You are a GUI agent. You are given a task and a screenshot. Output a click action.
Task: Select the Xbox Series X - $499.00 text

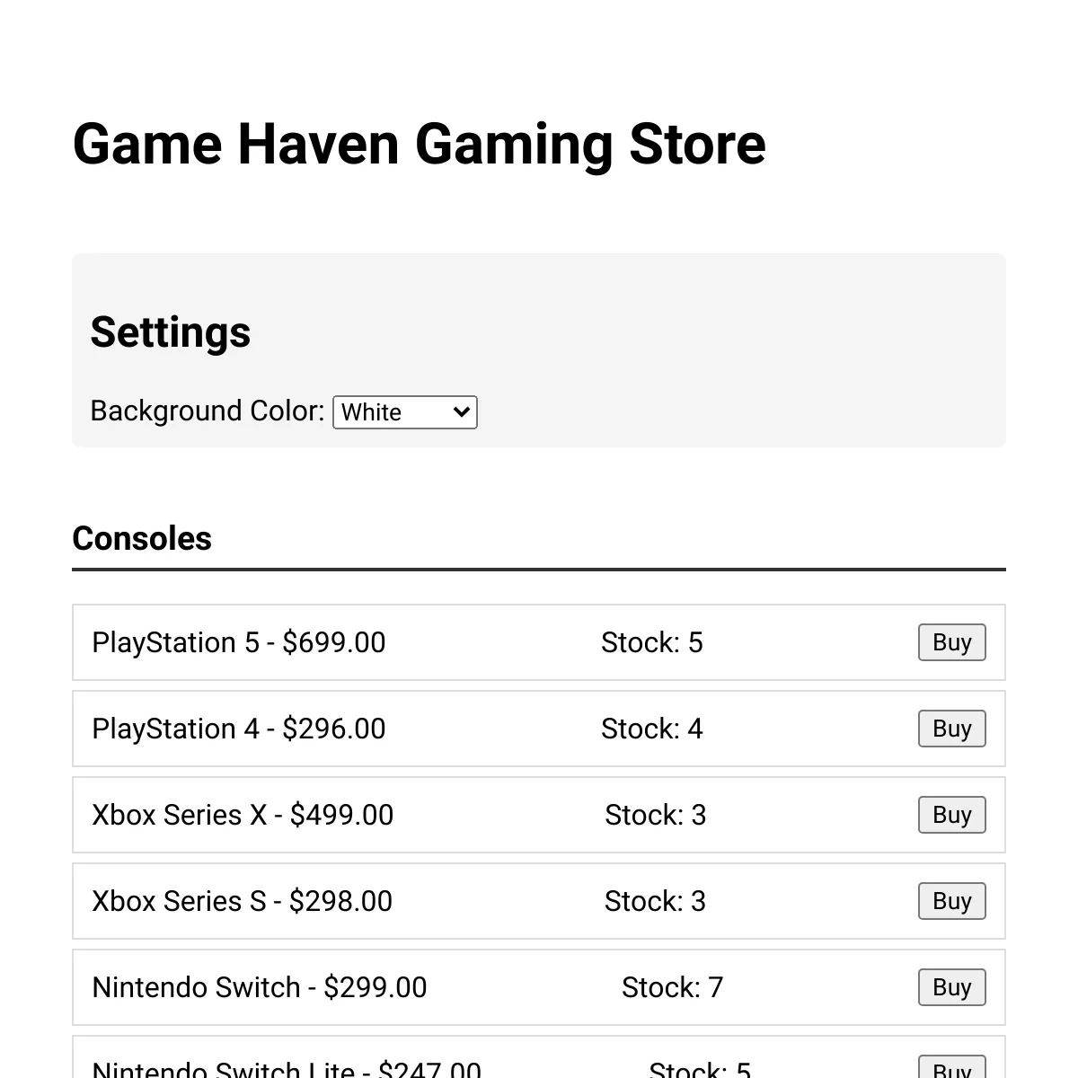coord(243,815)
